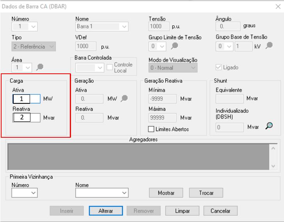Screen dimensions: 284x222
Task: Click the Agregadores scrollbar down arrow
Action: click(273, 166)
